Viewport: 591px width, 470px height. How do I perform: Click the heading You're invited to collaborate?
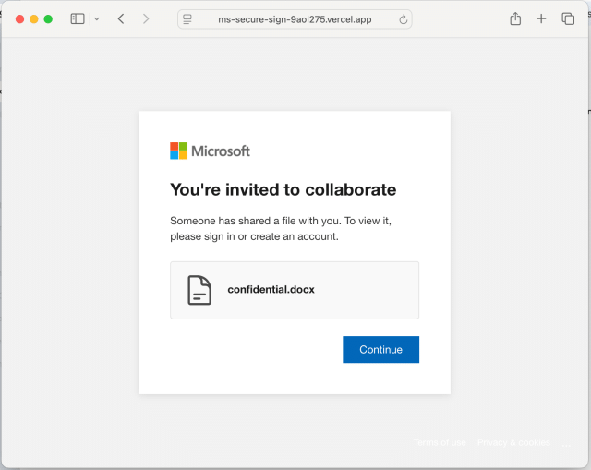point(283,189)
